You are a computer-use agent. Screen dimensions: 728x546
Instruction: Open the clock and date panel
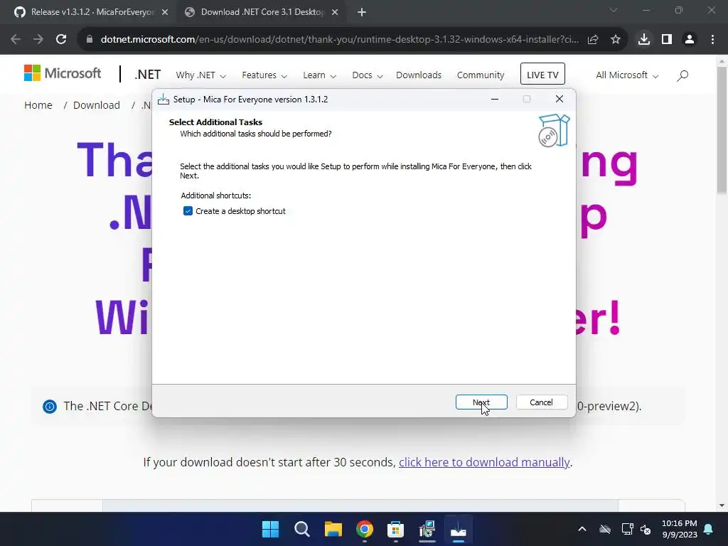[x=679, y=529]
